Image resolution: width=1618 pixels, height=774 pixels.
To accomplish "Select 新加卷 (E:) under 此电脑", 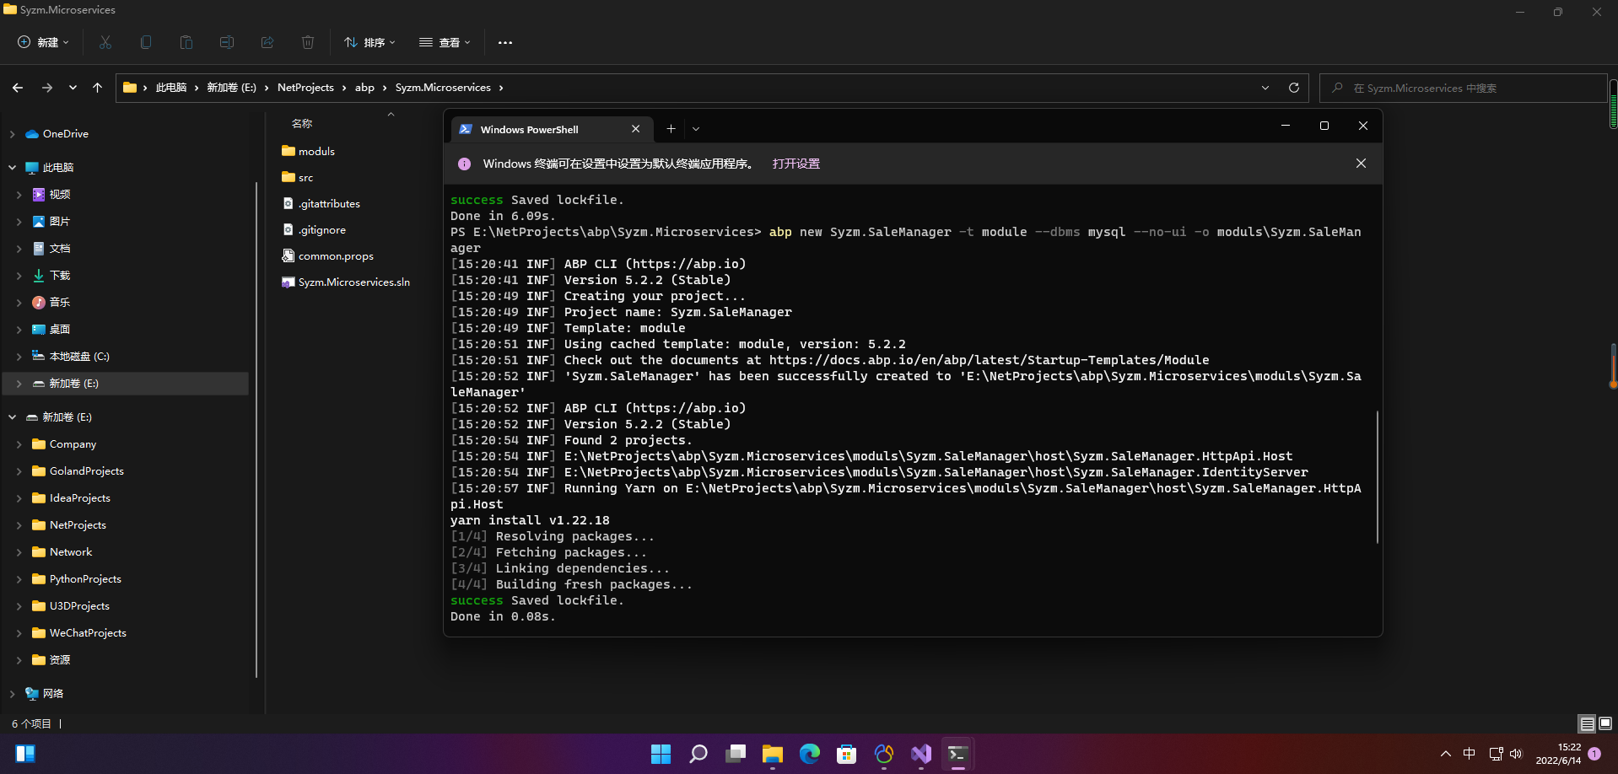I will pyautogui.click(x=127, y=384).
